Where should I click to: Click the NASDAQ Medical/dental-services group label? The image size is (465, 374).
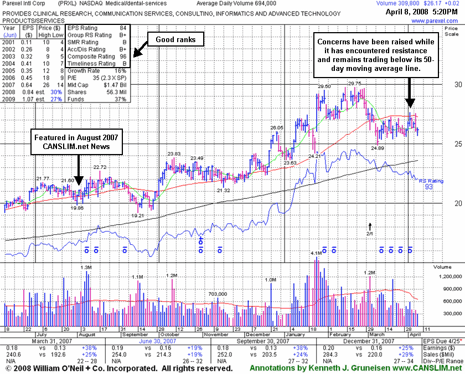pos(123,3)
